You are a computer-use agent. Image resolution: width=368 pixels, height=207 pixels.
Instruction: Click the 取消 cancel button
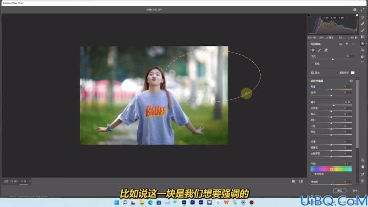pos(355,190)
